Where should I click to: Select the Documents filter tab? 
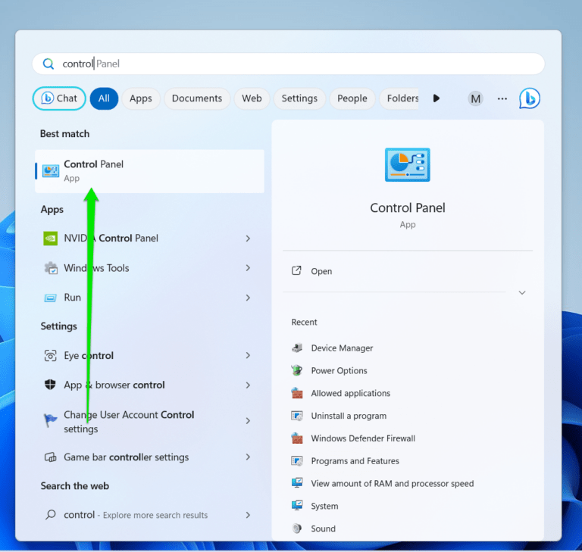coord(197,98)
